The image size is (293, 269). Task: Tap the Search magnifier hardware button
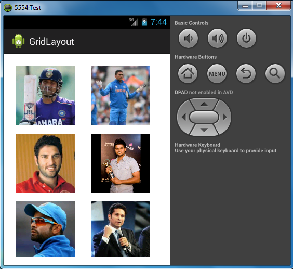(275, 73)
